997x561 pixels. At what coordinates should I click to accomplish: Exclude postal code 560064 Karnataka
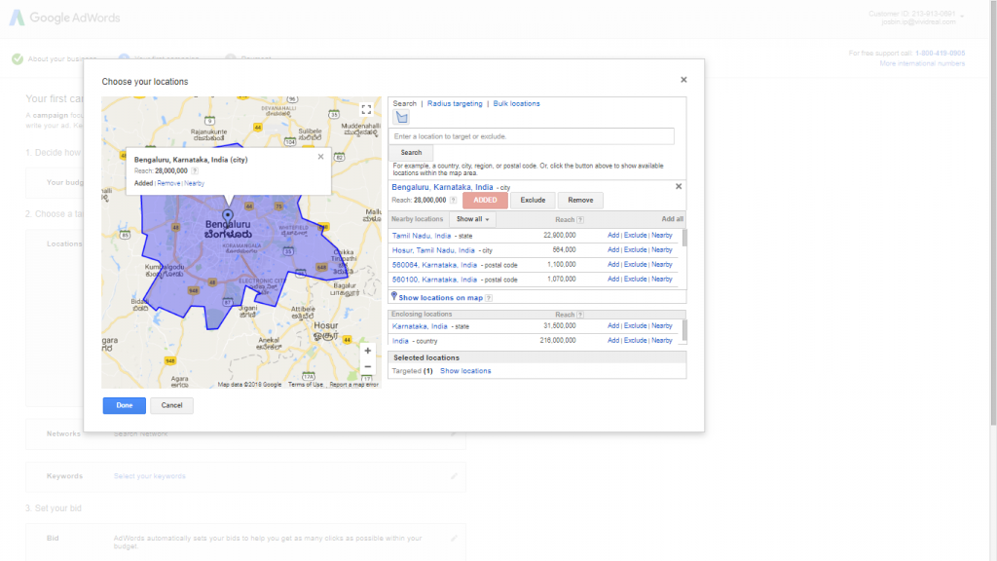(x=635, y=265)
